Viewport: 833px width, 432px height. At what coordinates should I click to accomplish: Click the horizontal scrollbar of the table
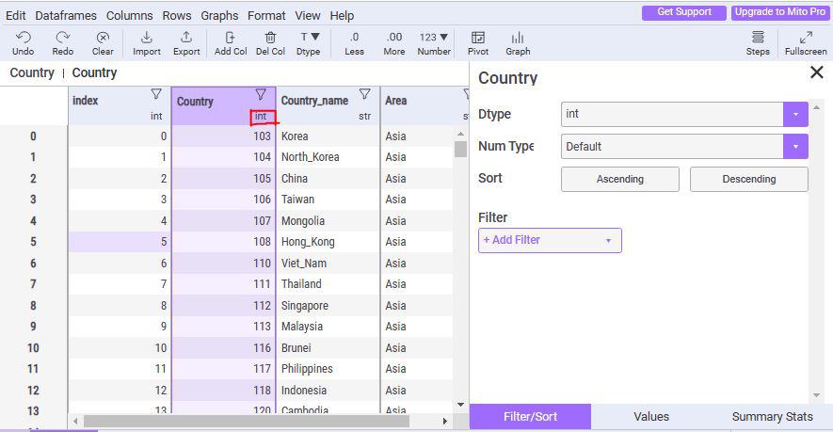click(x=247, y=421)
